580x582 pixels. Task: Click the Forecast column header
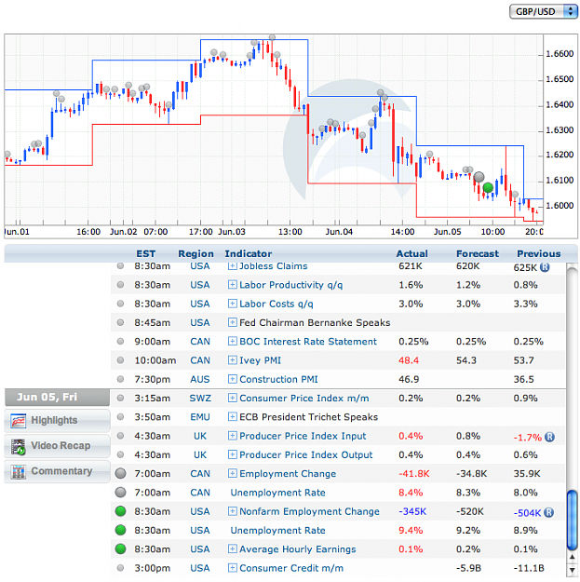[478, 254]
